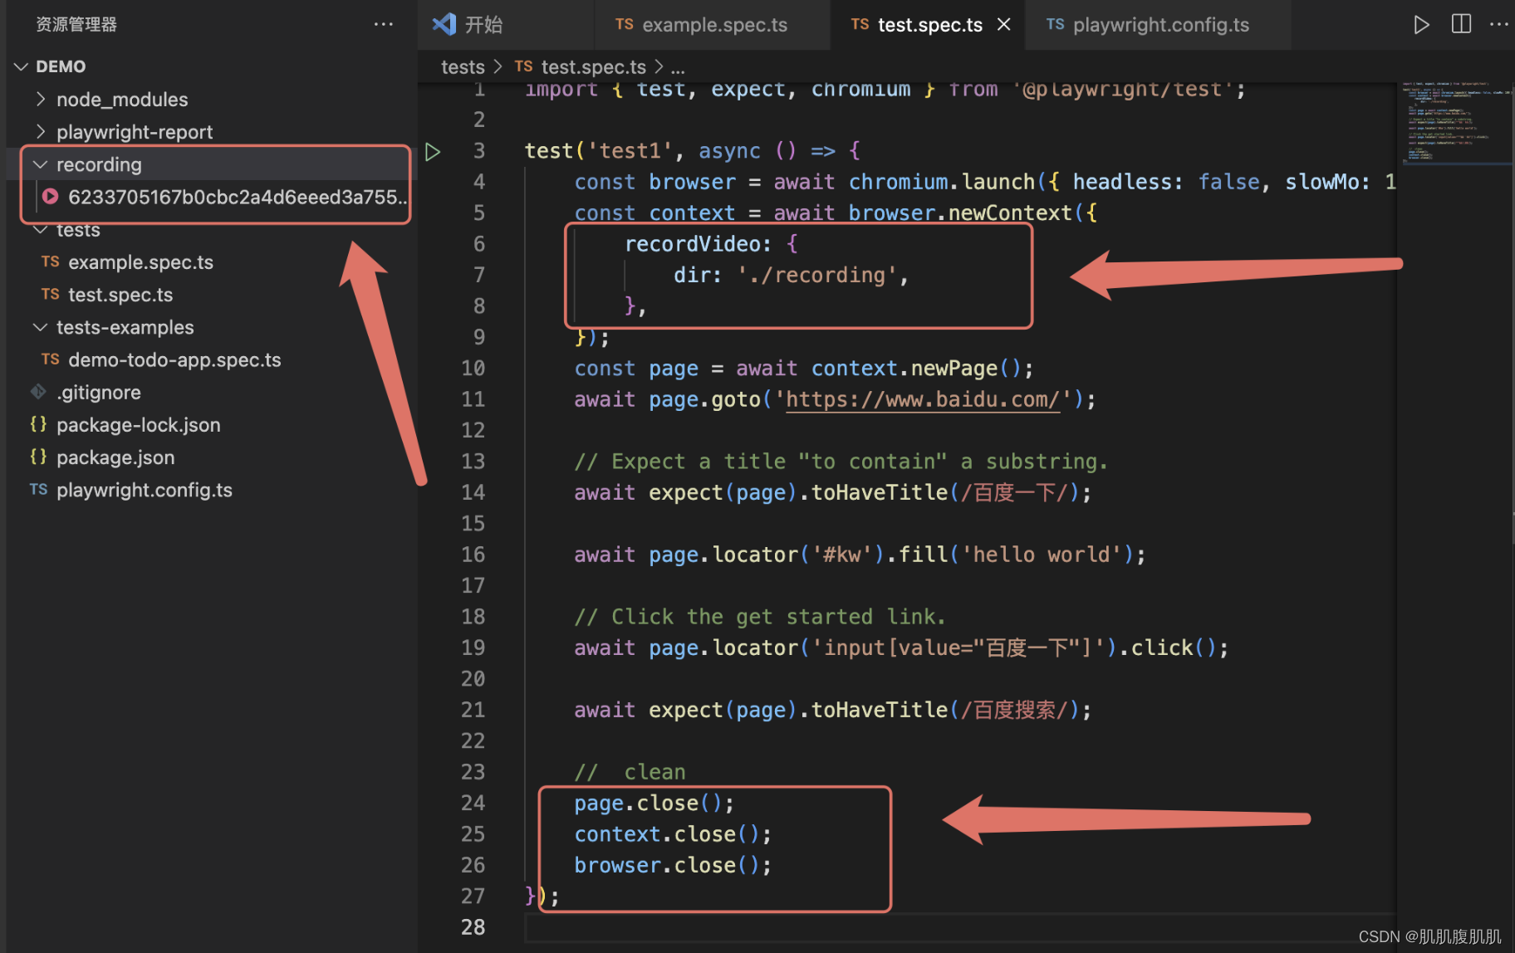Click the TS icon of playwright.config.ts tab
1515x953 pixels.
pyautogui.click(x=1055, y=24)
